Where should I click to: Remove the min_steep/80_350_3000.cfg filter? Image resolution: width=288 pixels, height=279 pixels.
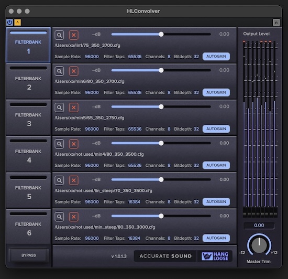pyautogui.click(x=74, y=217)
